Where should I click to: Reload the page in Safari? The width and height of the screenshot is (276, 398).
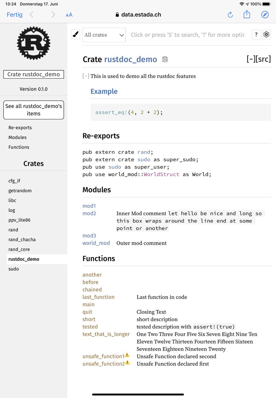point(230,15)
